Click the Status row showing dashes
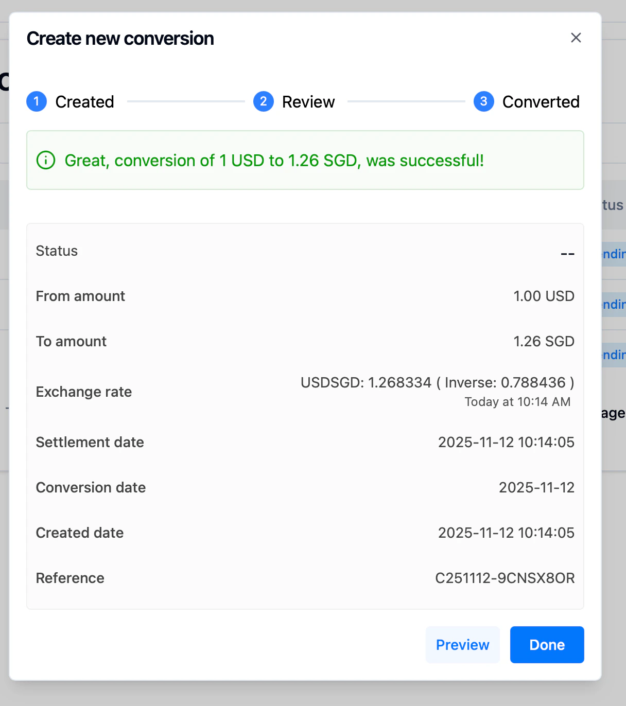Viewport: 626px width, 706px height. (x=568, y=253)
